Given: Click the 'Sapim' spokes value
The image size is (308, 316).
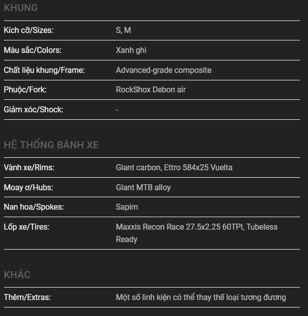Looking at the screenshot, I should coord(127,207).
